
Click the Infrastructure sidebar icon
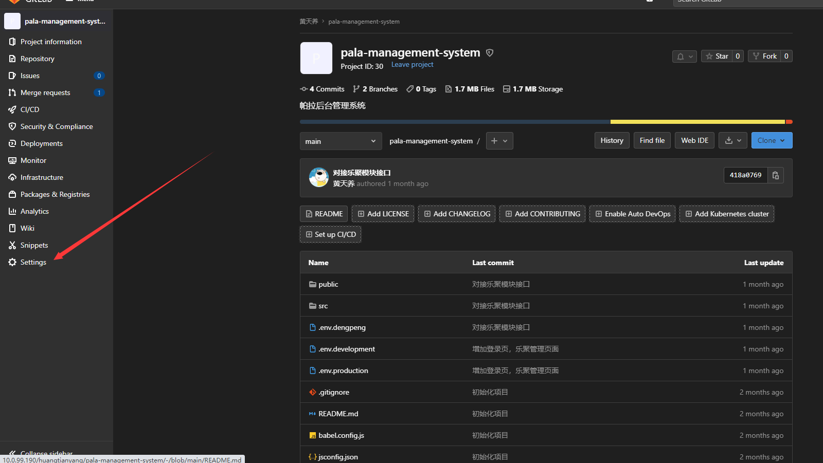tap(12, 177)
